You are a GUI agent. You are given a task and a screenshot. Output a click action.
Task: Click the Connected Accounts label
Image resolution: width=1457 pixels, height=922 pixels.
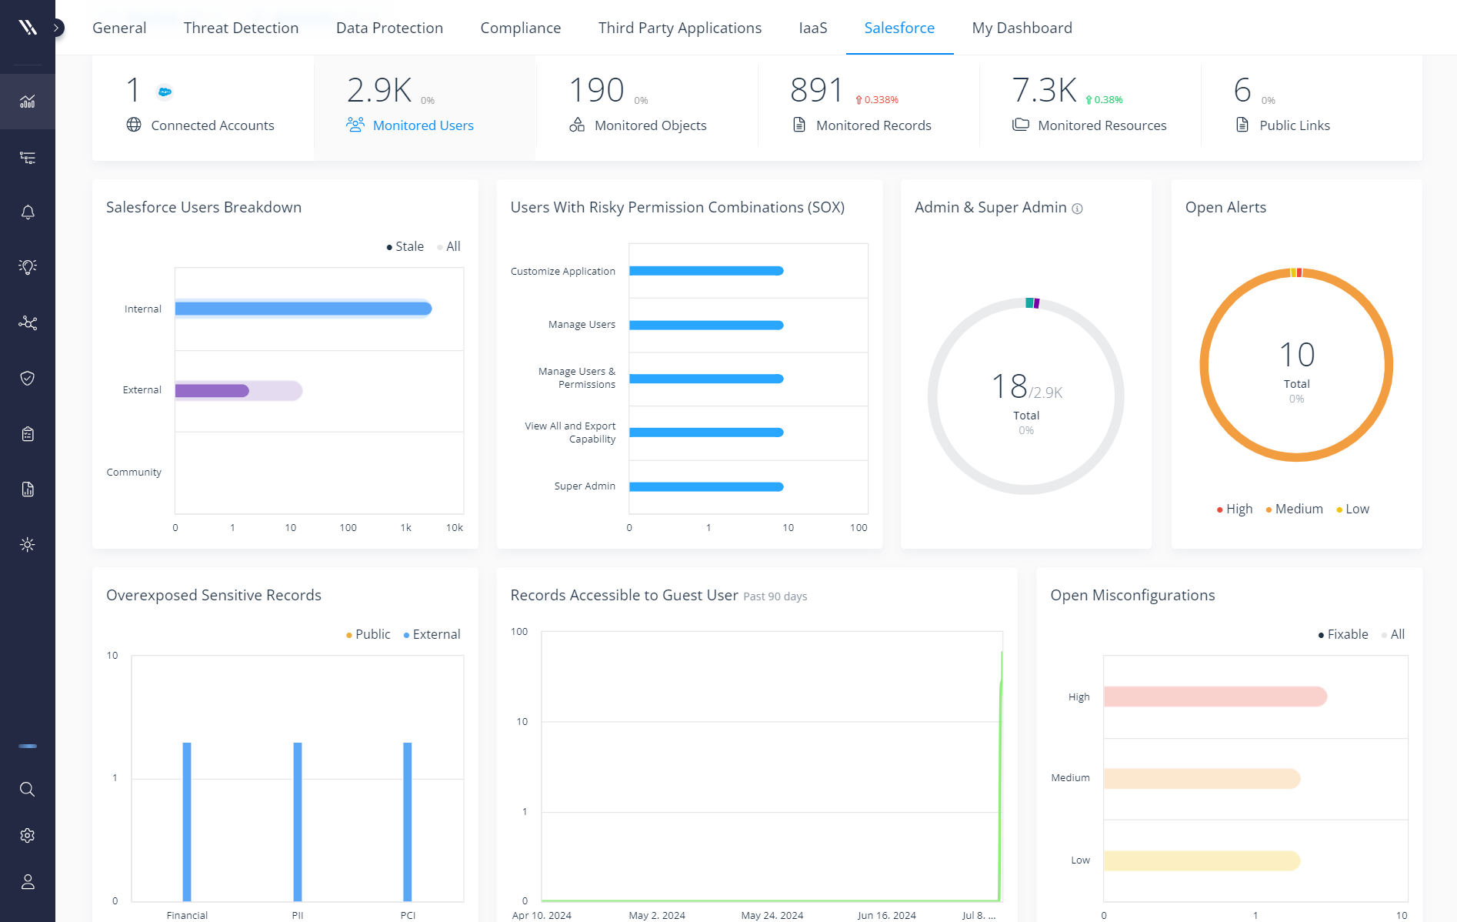click(212, 125)
